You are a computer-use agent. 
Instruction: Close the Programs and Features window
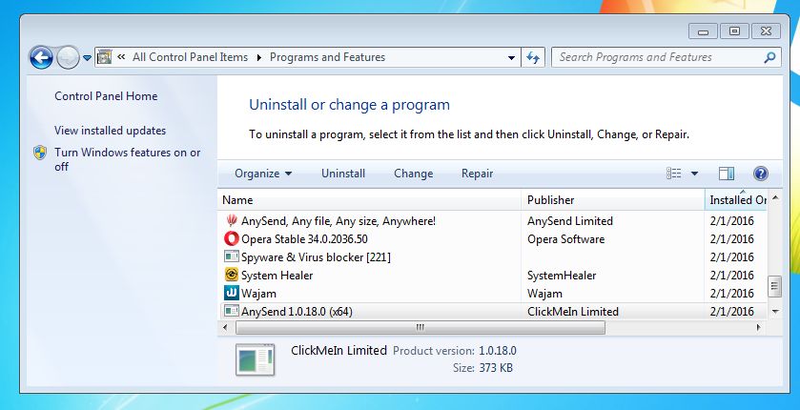click(x=766, y=31)
